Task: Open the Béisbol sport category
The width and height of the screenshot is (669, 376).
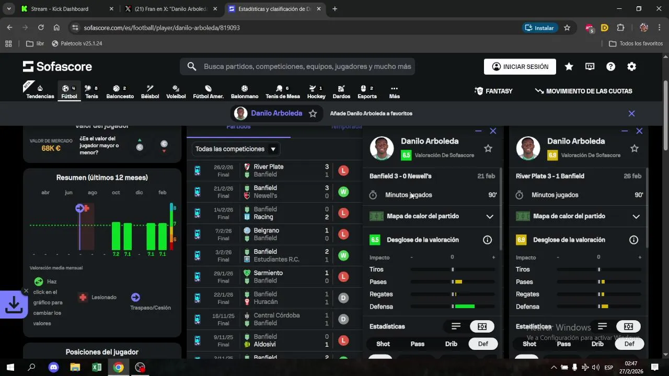Action: tap(150, 92)
